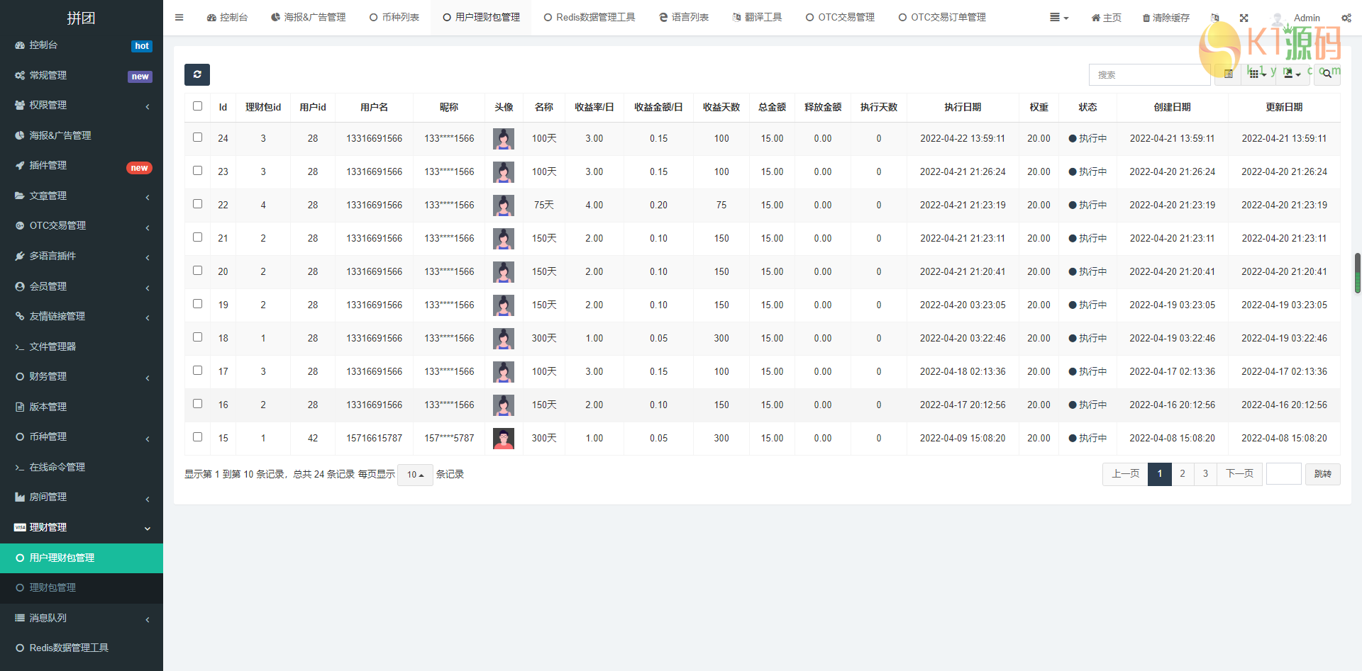Select 理财包管理 in the sidebar submenu
Viewport: 1362px width, 671px height.
tap(82, 587)
